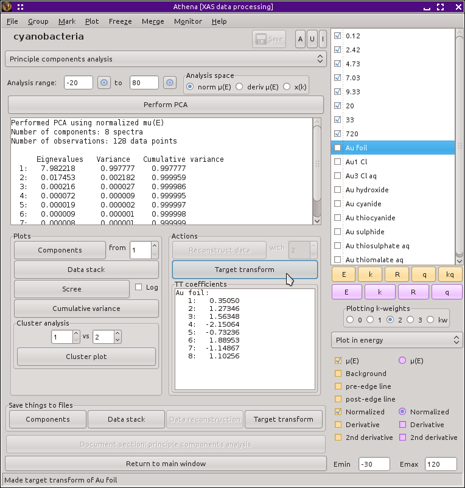The width and height of the screenshot is (465, 488).
Task: Uncheck the 0.12 group checkbox
Action: 337,35
